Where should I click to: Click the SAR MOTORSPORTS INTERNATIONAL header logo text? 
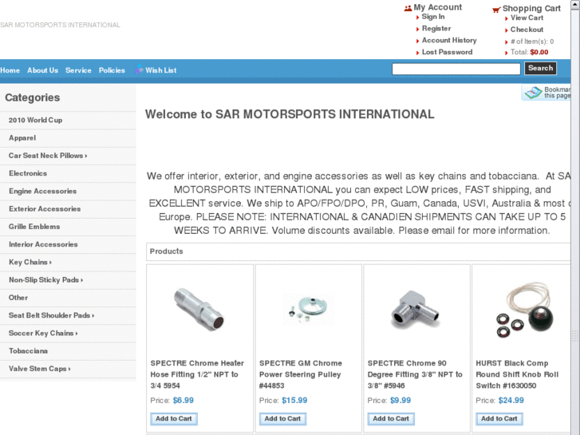pyautogui.click(x=60, y=25)
